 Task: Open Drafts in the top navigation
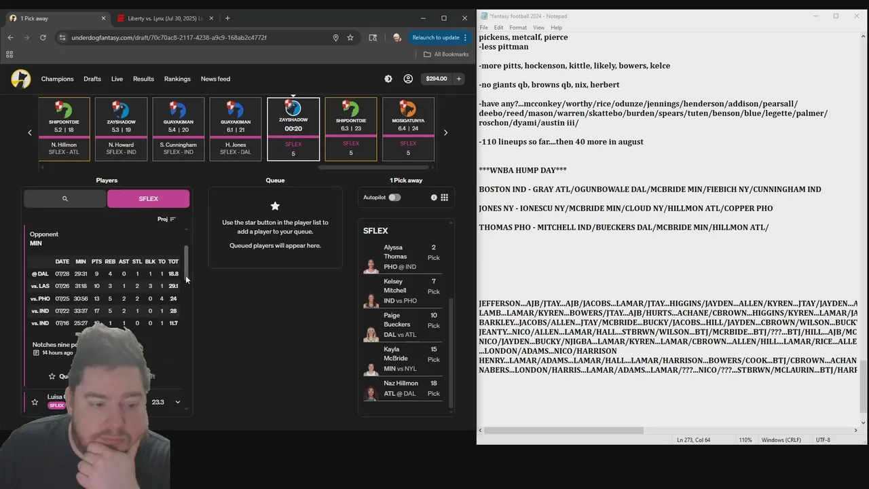point(92,79)
